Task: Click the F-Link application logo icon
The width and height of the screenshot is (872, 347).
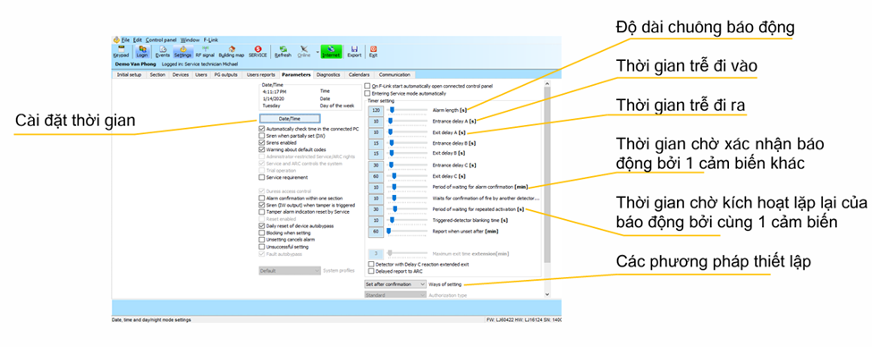Action: coord(116,40)
